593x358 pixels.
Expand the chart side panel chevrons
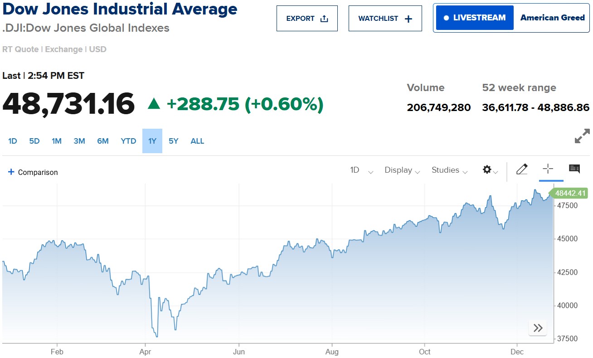coord(538,327)
